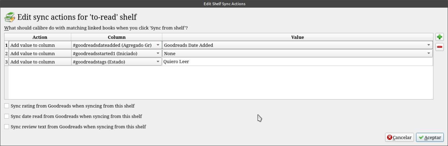
Task: Click the Column table header
Action: click(117, 37)
